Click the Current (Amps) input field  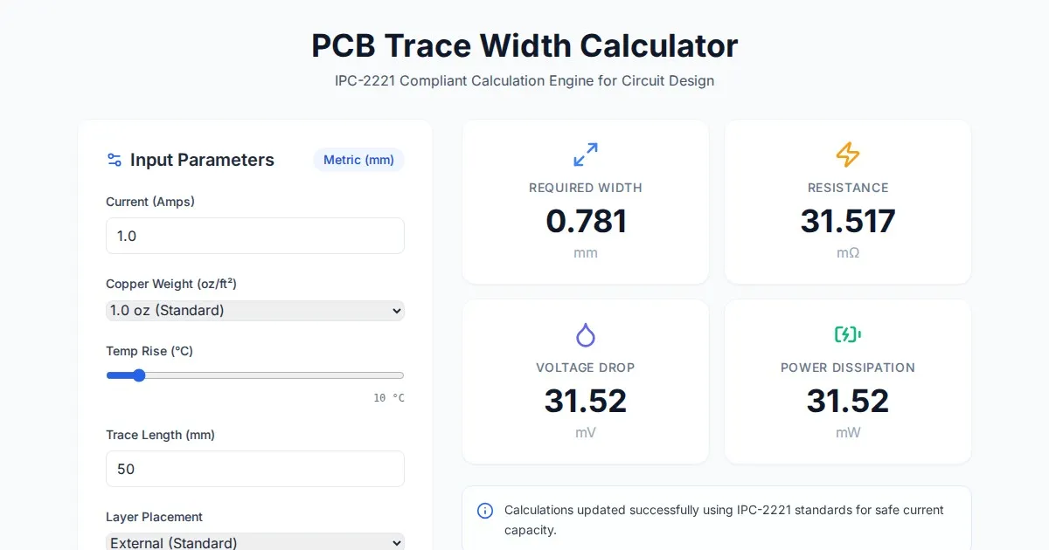(x=255, y=236)
